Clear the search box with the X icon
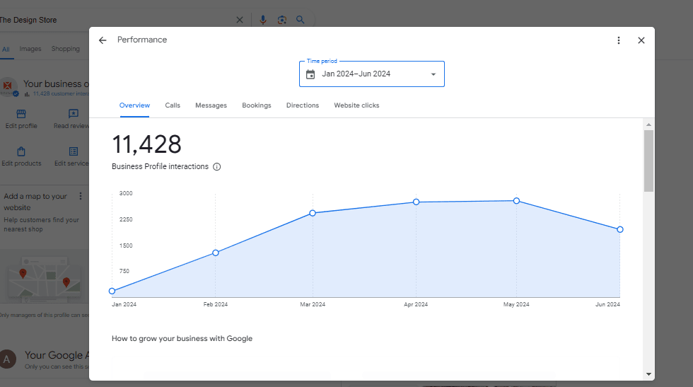The width and height of the screenshot is (693, 387). tap(239, 20)
